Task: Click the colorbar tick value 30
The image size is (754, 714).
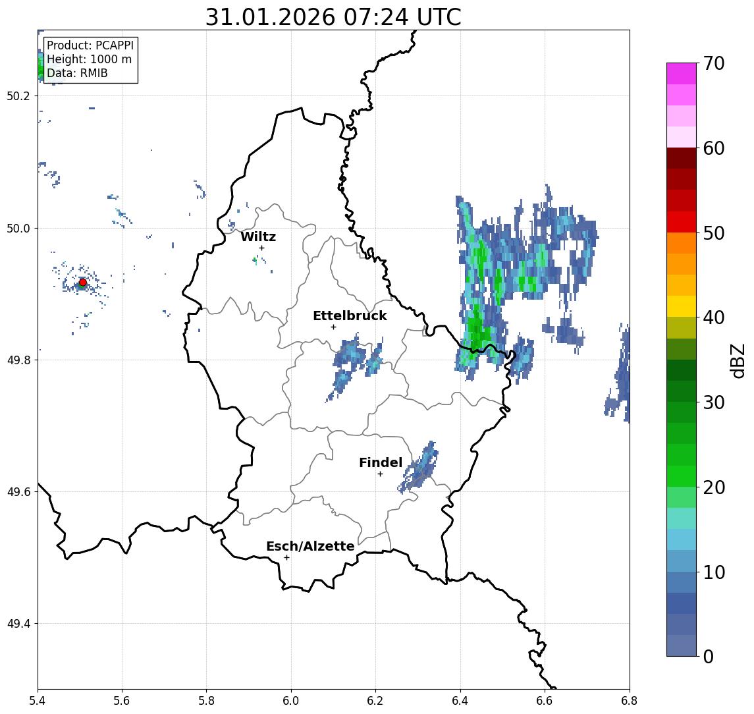Action: point(714,402)
